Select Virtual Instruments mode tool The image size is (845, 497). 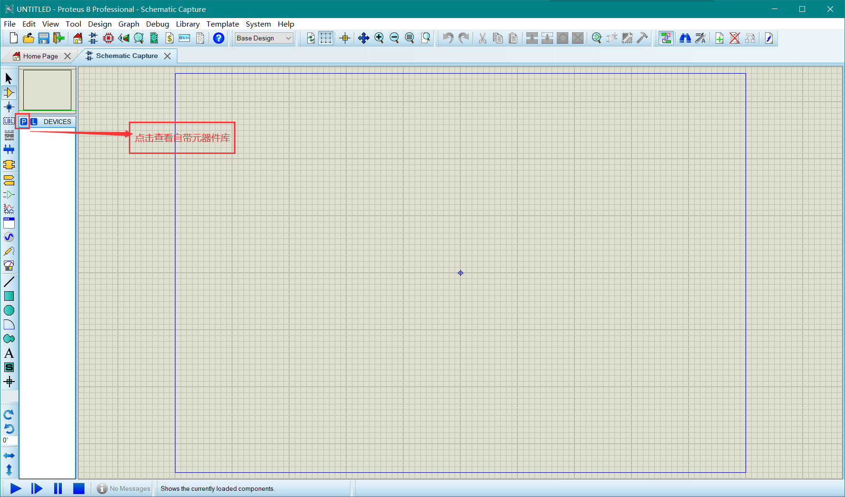pos(9,266)
